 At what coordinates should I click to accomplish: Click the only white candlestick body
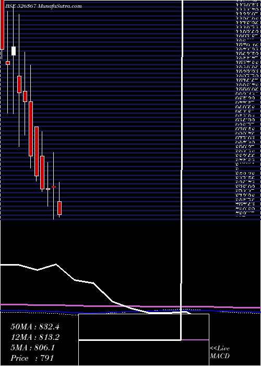point(14,51)
